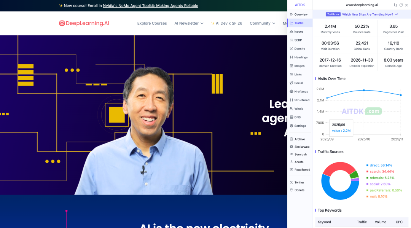Click the Volume column header
Screen dimensions: 411x228
tap(380, 222)
